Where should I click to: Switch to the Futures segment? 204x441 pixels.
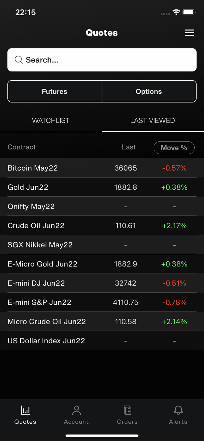tap(55, 91)
